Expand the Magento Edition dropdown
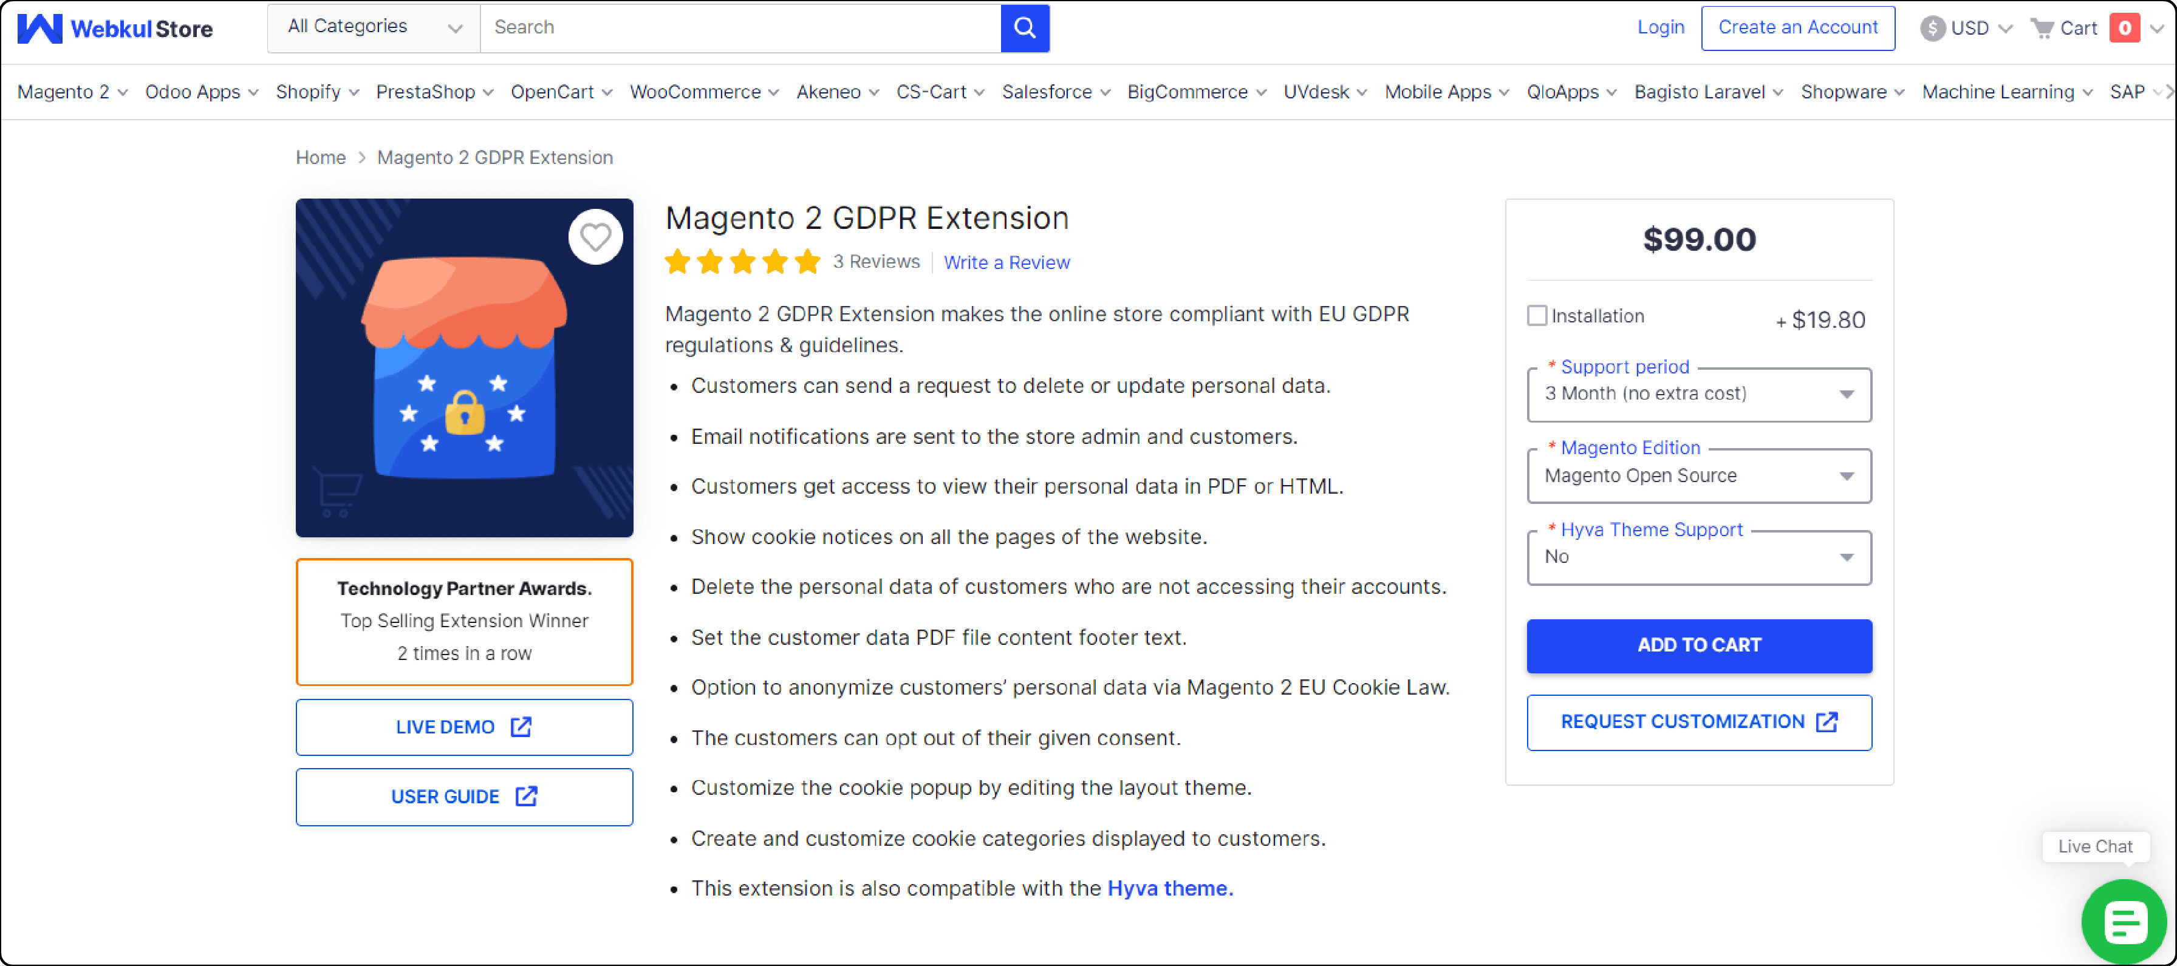The image size is (2177, 966). click(1700, 476)
